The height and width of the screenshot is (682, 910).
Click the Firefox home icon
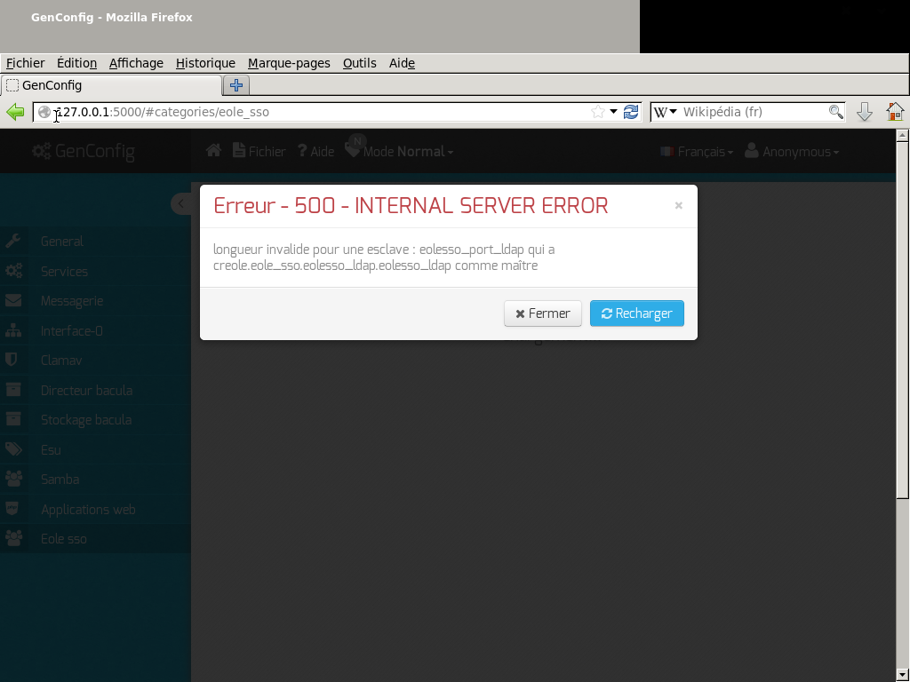[895, 112]
